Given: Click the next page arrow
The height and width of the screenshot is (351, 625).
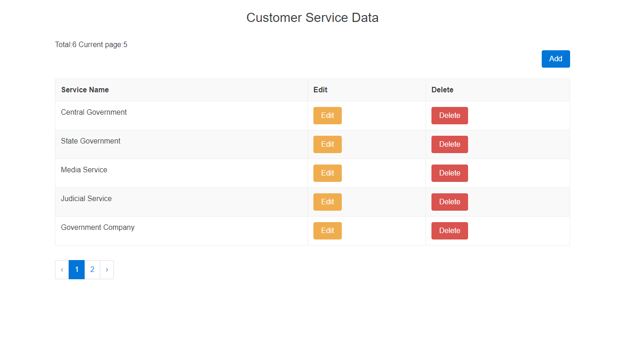Looking at the screenshot, I should [107, 270].
